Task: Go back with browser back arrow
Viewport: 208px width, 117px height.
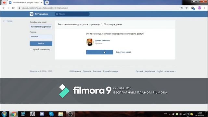Action: 4,8
